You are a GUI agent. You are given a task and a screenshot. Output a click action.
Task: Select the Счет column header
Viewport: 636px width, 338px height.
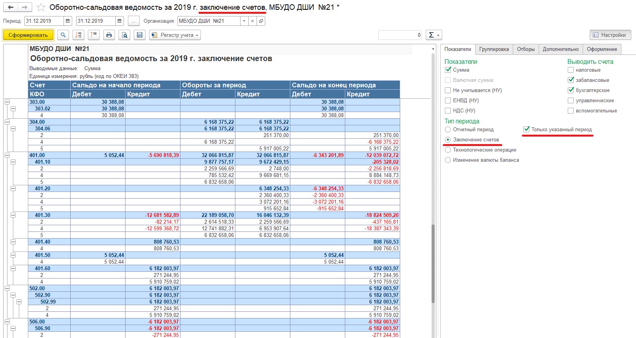49,85
